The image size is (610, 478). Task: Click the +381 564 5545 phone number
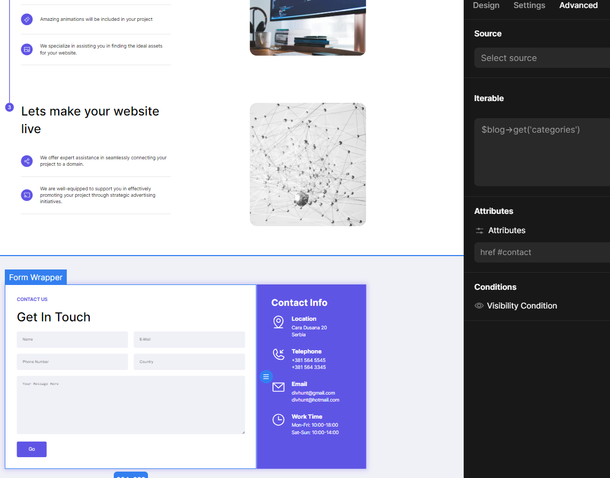(x=309, y=360)
